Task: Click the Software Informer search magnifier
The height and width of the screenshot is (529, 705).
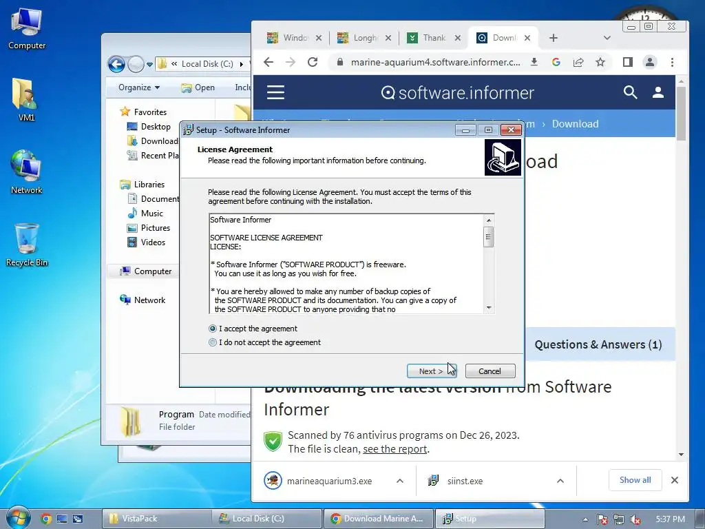Action: tap(631, 92)
